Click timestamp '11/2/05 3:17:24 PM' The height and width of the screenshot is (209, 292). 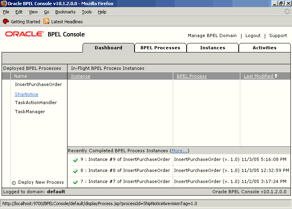pyautogui.click(x=264, y=181)
